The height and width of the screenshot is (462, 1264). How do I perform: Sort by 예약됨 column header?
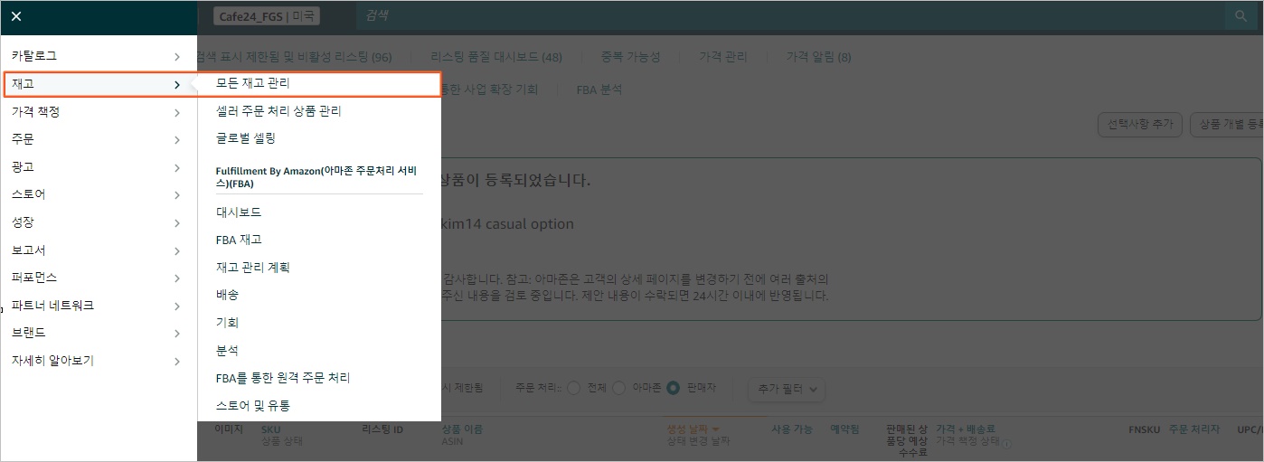pos(844,429)
